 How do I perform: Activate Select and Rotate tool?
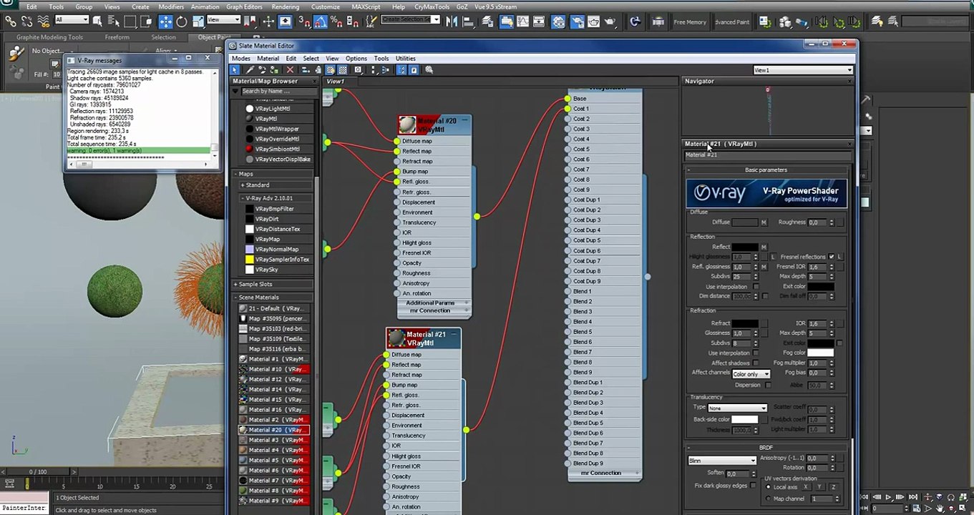(x=182, y=21)
